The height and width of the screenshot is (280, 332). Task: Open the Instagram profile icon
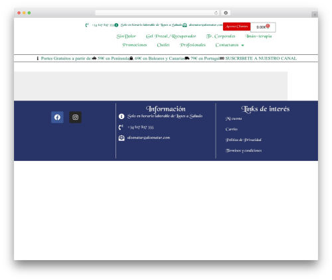click(x=75, y=117)
